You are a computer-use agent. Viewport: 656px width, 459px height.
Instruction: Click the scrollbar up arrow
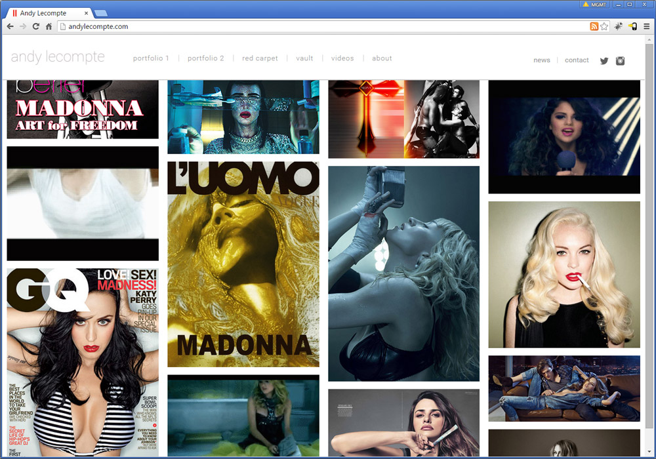click(x=649, y=40)
